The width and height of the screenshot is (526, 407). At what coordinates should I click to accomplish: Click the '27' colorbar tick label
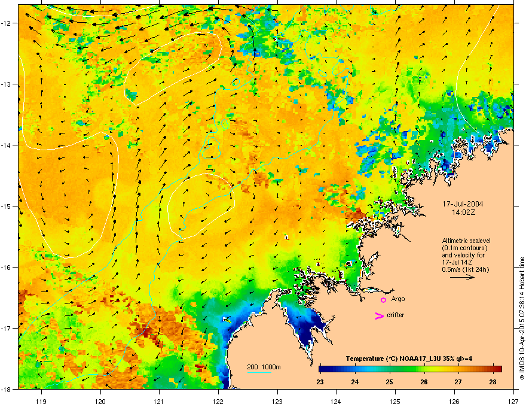(x=458, y=382)
